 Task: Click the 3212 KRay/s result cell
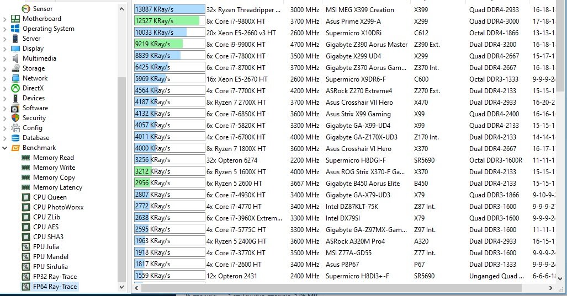169,171
